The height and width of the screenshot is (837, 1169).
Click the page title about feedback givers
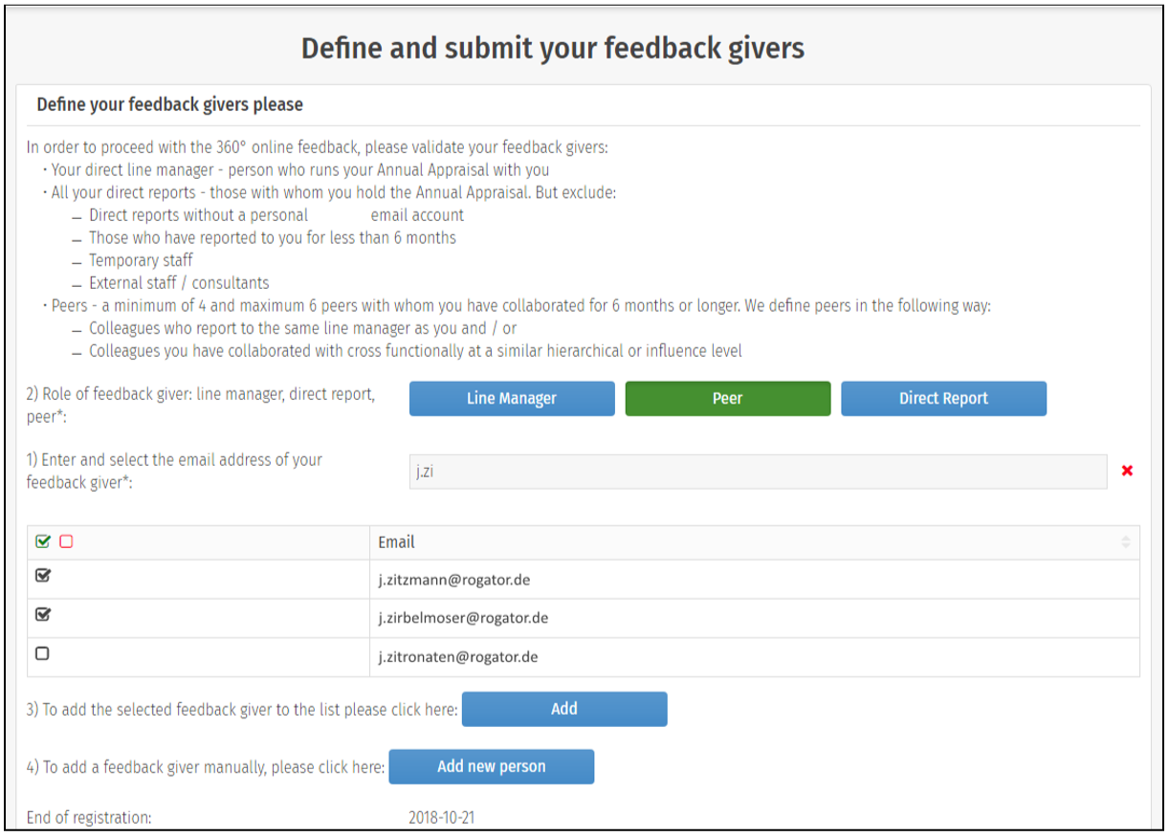553,48
